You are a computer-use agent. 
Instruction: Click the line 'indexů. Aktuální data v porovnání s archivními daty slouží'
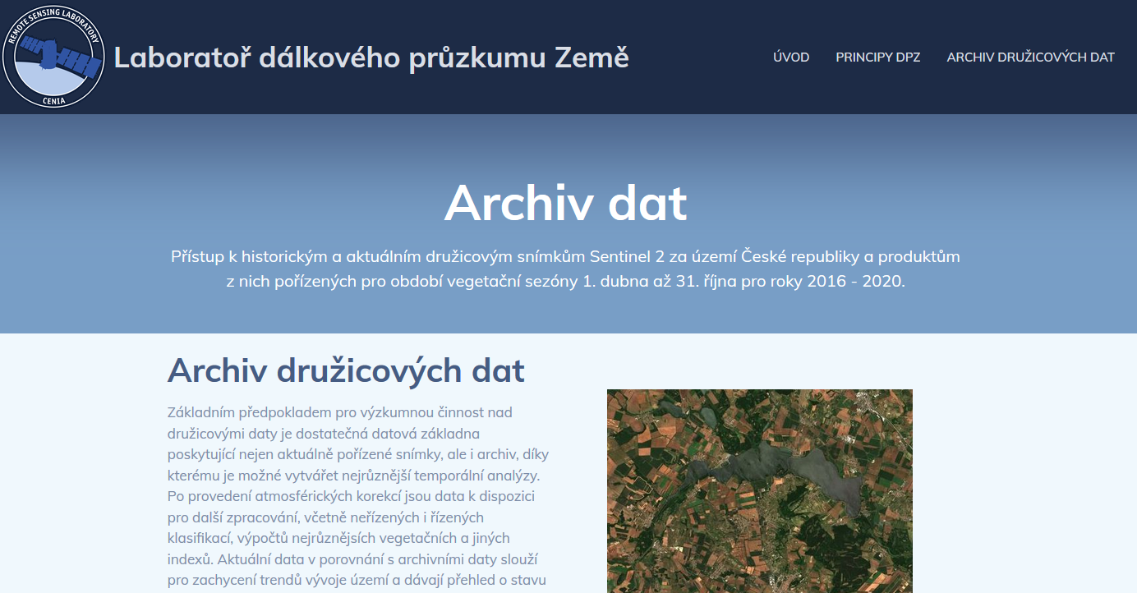(352, 559)
